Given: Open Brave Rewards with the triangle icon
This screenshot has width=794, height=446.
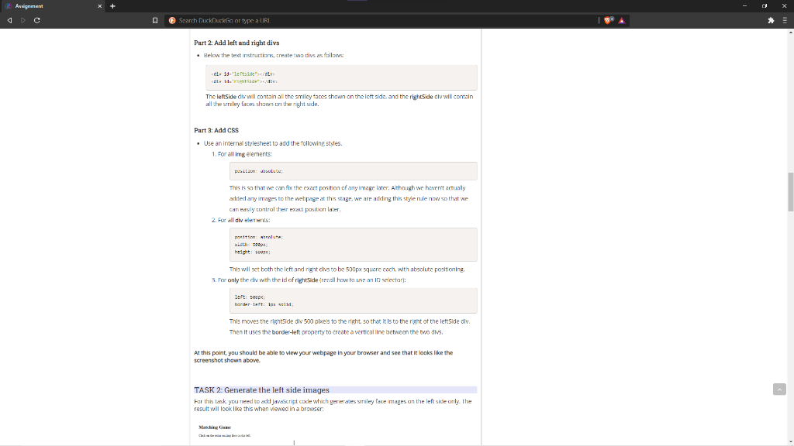Looking at the screenshot, I should 622,21.
